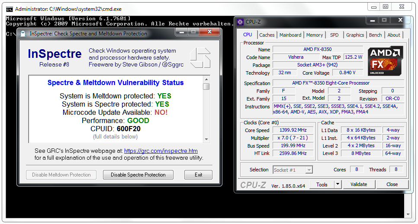Switch to the Bench tab
The height and width of the screenshot is (224, 418).
(x=375, y=35)
